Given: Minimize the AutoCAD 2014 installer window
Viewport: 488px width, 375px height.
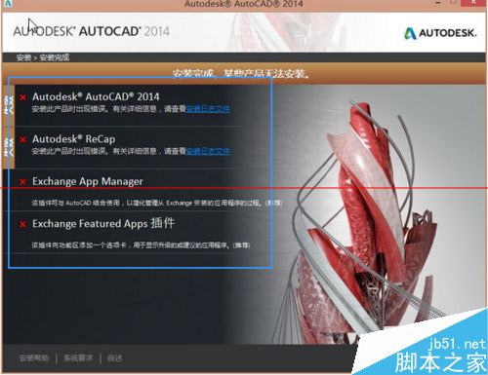Looking at the screenshot, I should coord(438,3).
